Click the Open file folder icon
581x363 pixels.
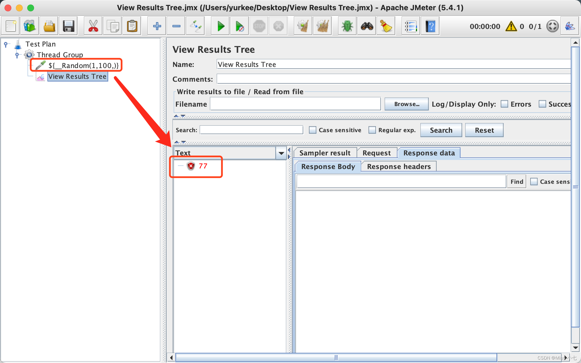[49, 26]
